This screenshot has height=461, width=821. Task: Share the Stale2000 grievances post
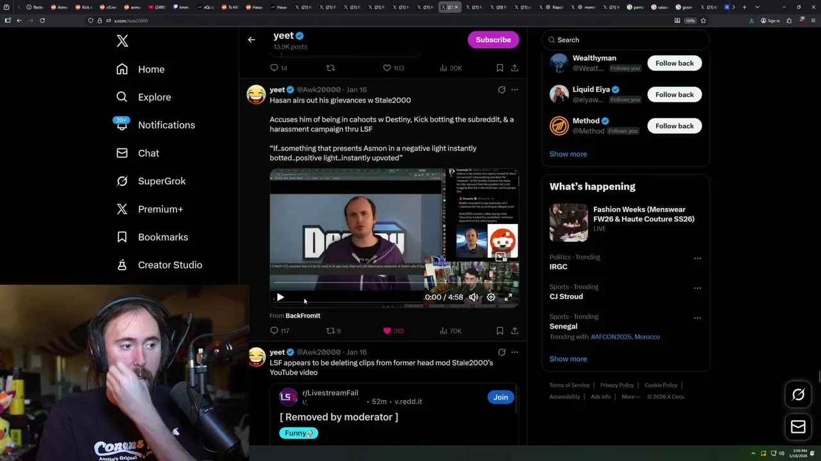pyautogui.click(x=514, y=331)
